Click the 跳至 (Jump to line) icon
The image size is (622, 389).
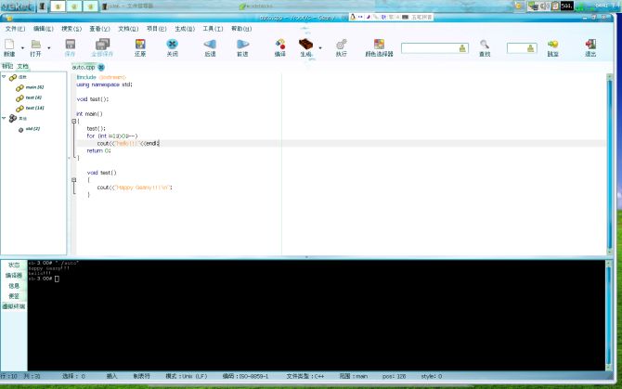(552, 45)
